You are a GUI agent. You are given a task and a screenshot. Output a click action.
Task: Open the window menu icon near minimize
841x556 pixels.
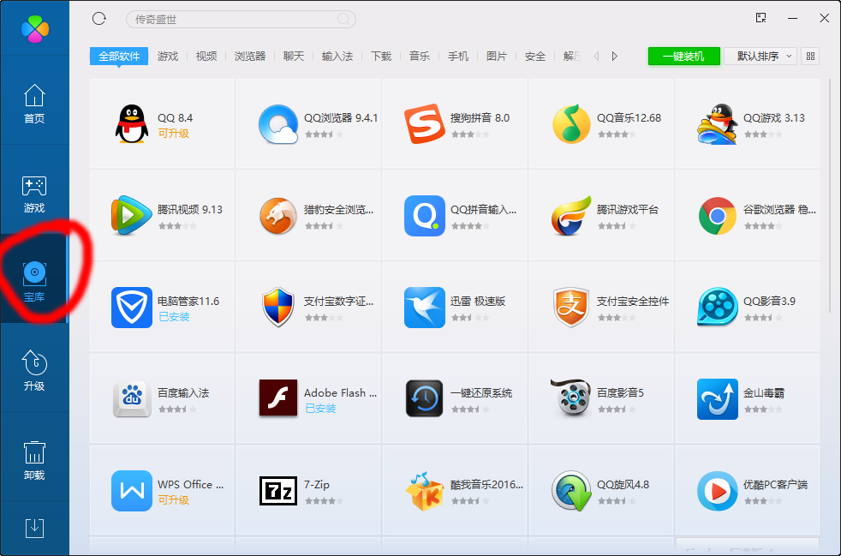click(x=760, y=18)
